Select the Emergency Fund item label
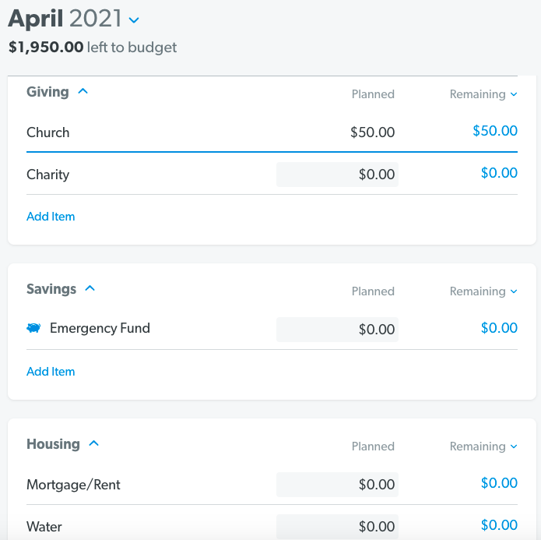The image size is (541, 540). 100,328
